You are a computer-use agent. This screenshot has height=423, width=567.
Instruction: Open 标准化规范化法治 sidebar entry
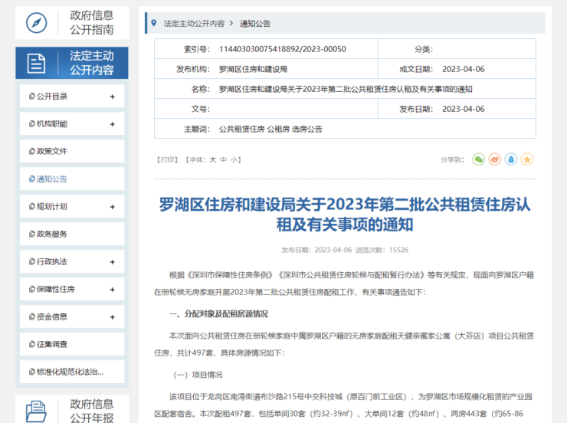pyautogui.click(x=69, y=372)
